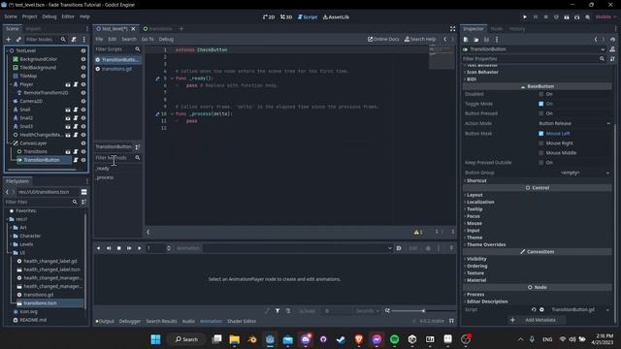The width and height of the screenshot is (621, 349).
Task: Switch to the Output bottom panel tab
Action: pyautogui.click(x=105, y=321)
